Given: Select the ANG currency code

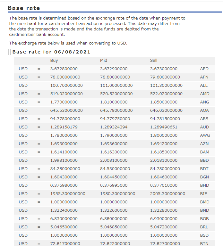Looking at the screenshot, I should click(x=204, y=102).
